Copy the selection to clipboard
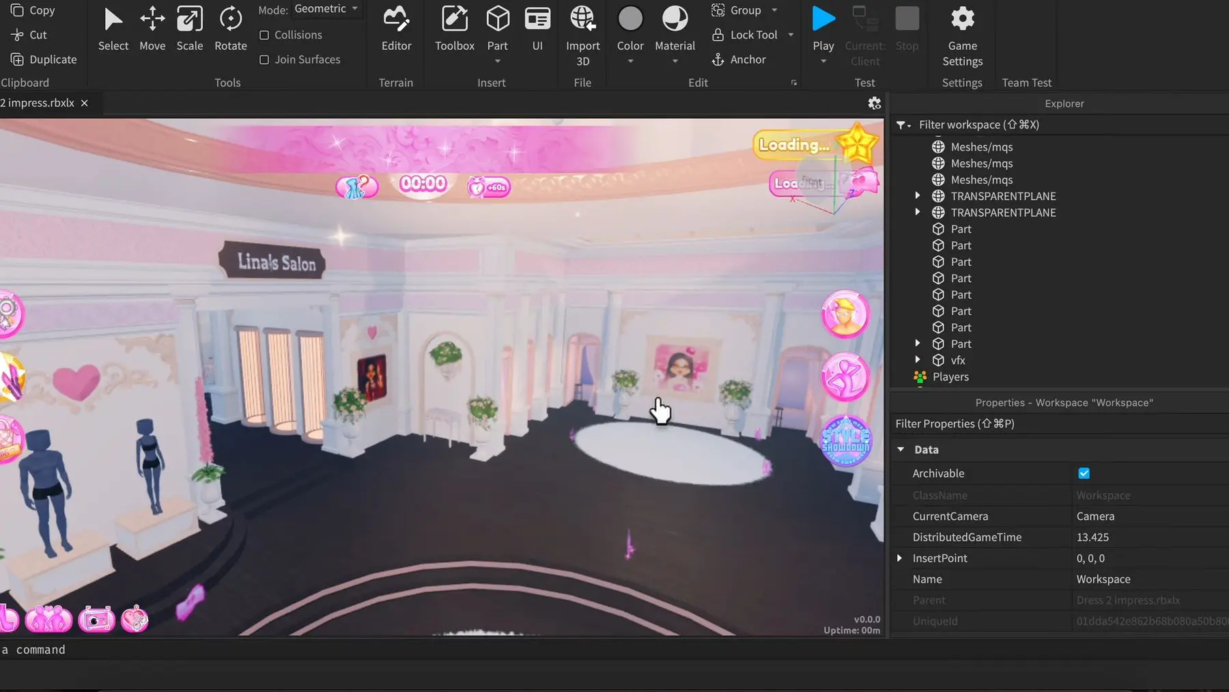 33,10
